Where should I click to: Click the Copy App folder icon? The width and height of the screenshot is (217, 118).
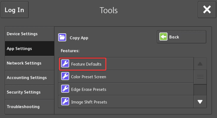click(x=62, y=37)
